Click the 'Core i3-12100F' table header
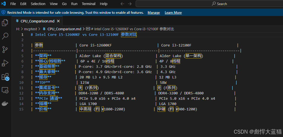 pos(176,45)
